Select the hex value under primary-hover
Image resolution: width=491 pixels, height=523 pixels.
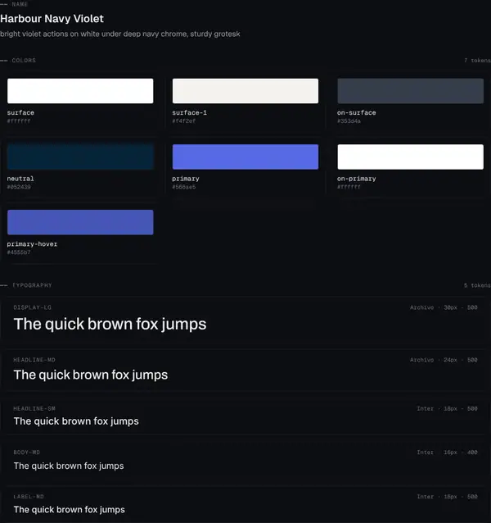(19, 252)
